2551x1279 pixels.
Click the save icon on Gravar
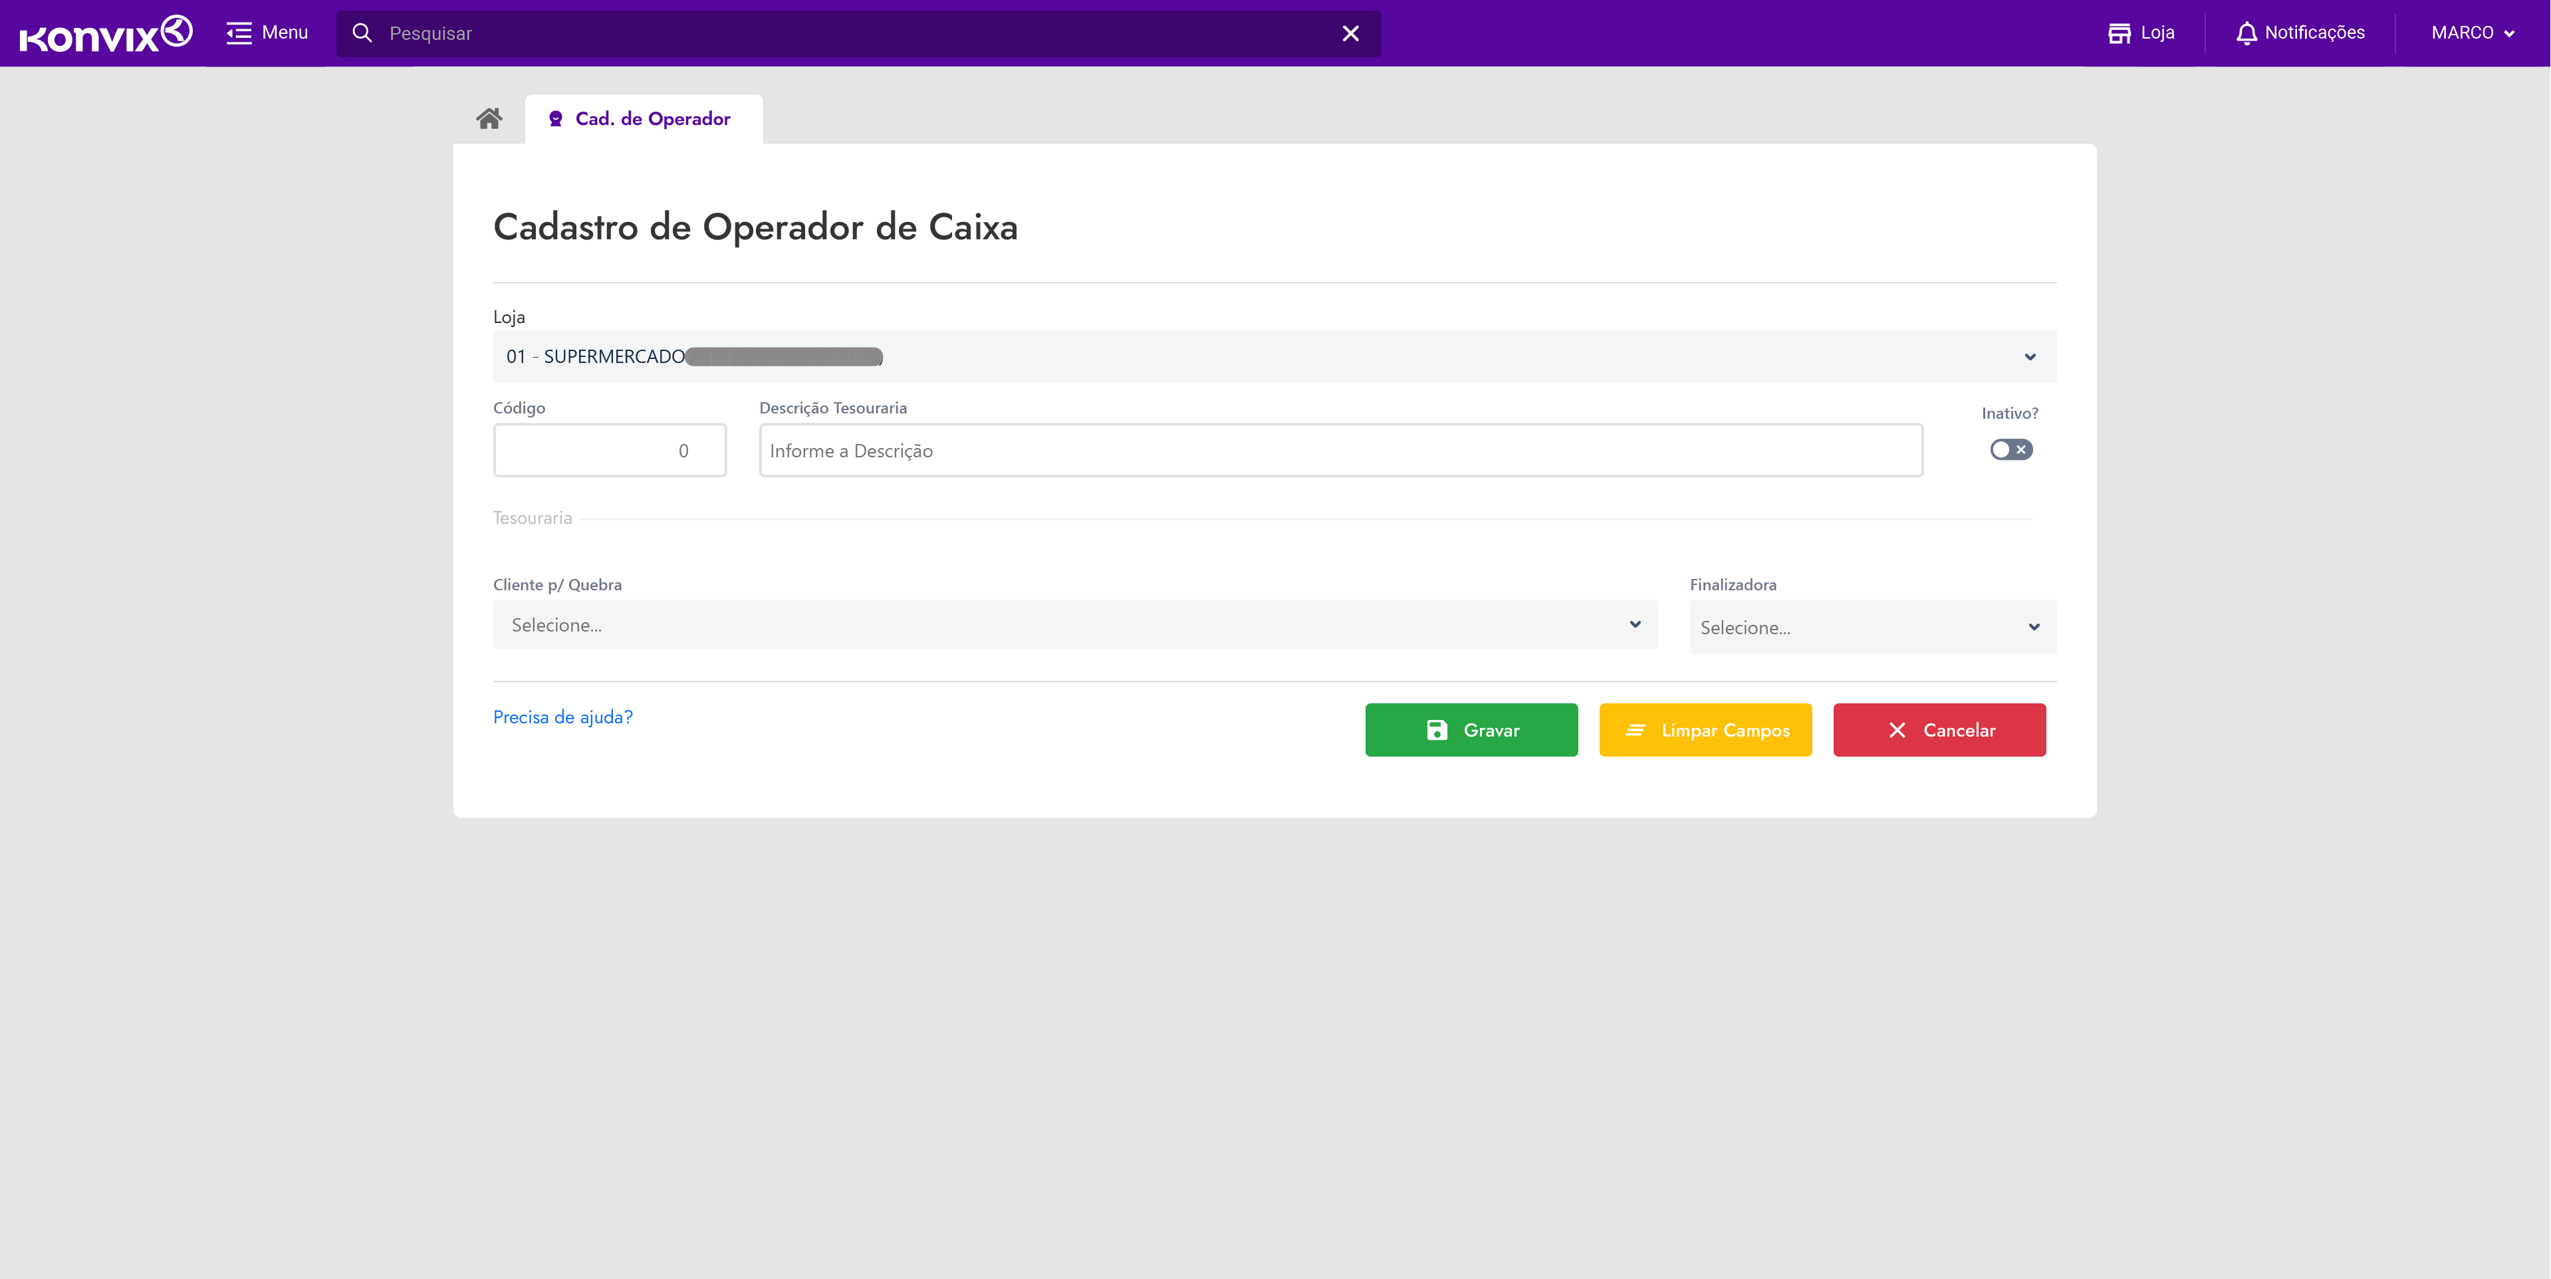pyautogui.click(x=1437, y=731)
